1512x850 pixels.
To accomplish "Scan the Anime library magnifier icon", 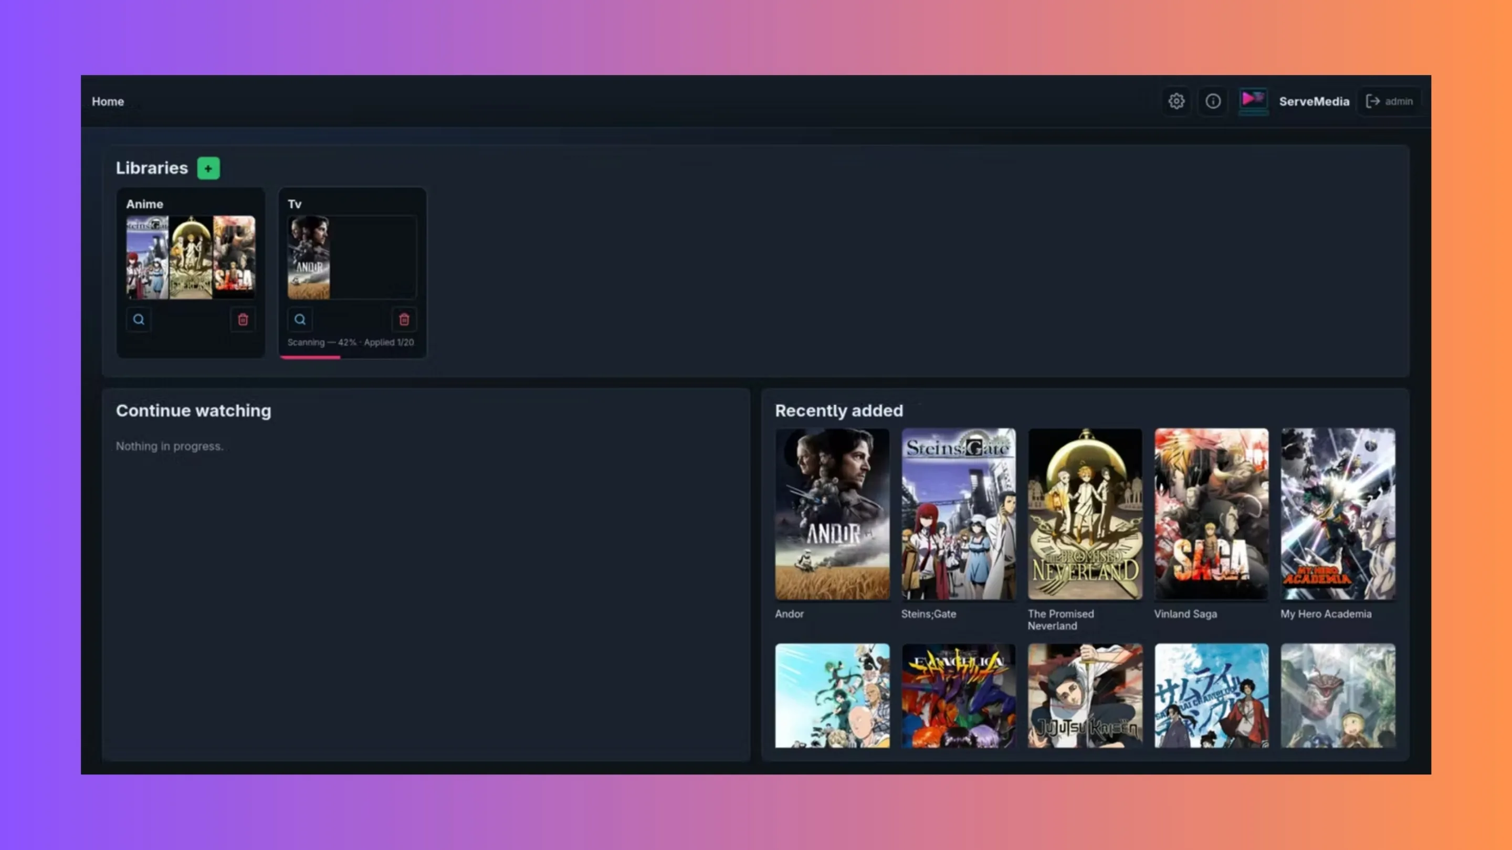I will [139, 320].
